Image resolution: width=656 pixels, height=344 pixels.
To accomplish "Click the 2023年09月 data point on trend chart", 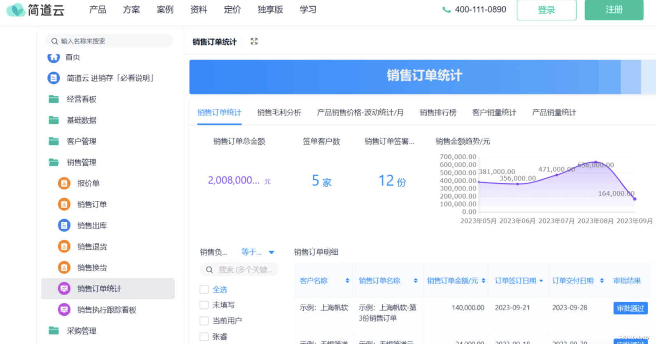I will pos(635,199).
